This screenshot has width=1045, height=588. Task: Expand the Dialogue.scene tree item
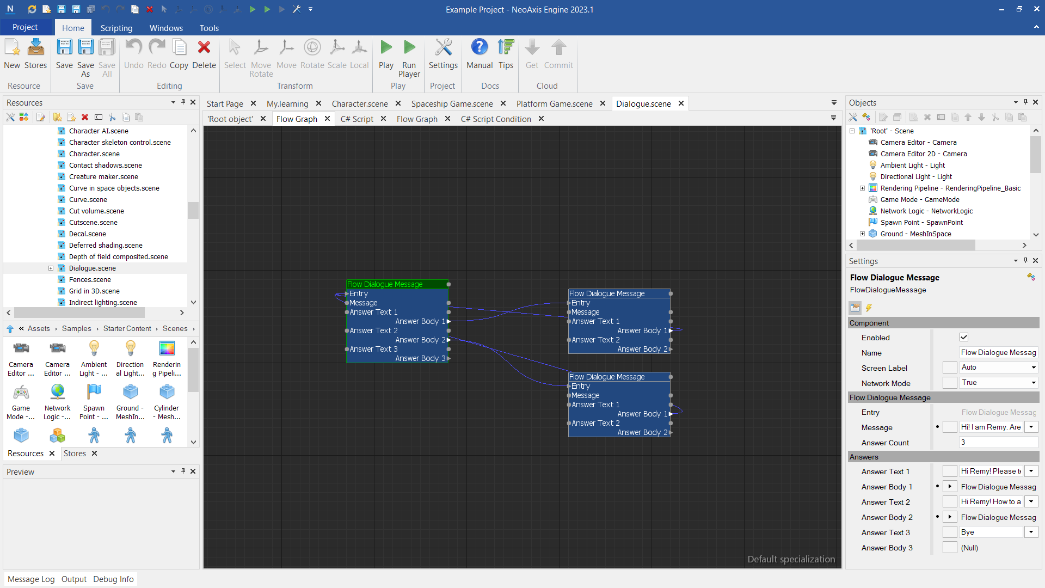click(x=51, y=268)
